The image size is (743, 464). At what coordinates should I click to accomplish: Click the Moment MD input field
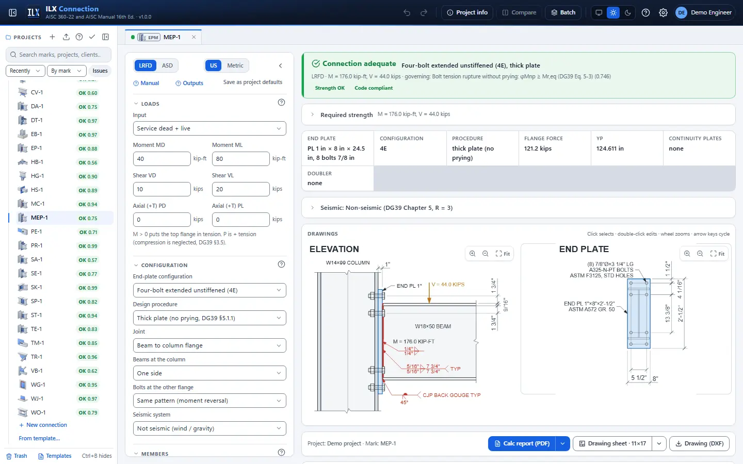coord(162,159)
